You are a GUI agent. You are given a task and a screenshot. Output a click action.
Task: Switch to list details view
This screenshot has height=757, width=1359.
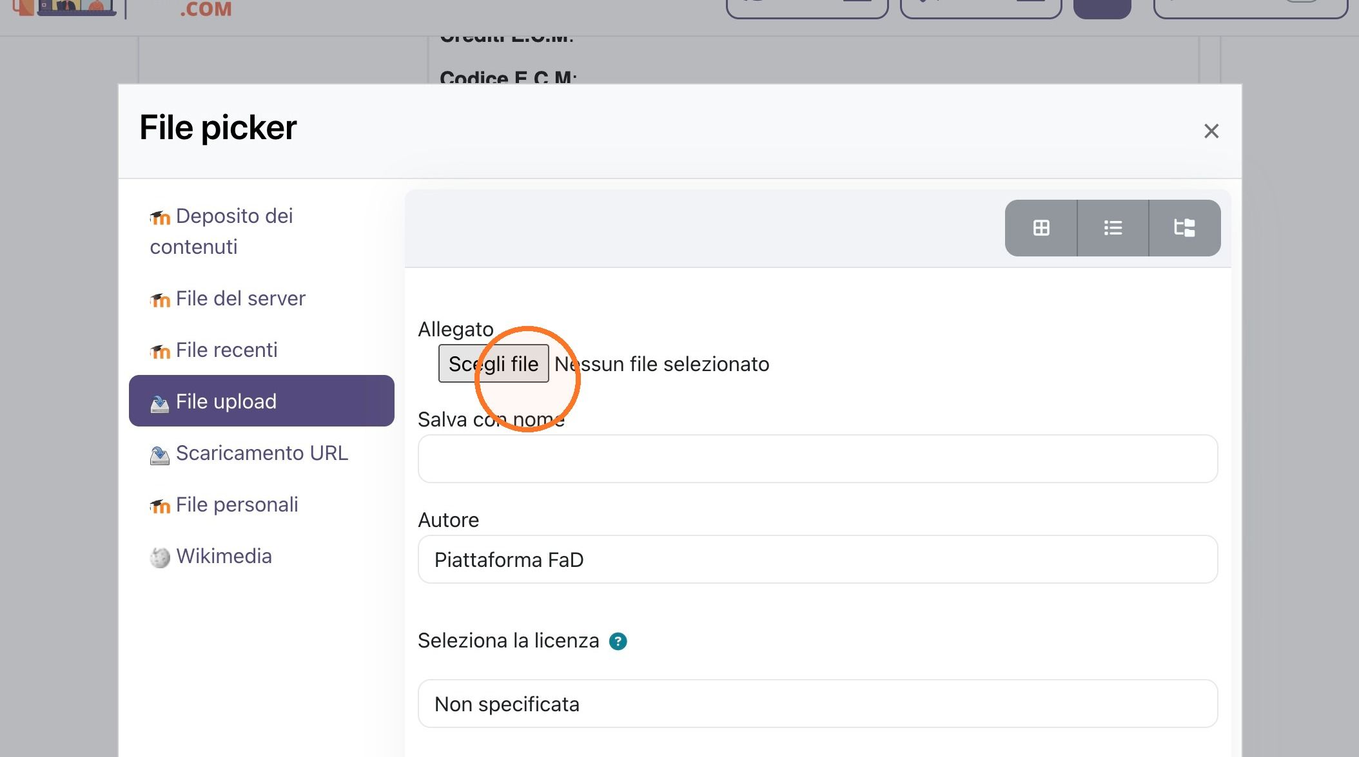click(x=1113, y=228)
